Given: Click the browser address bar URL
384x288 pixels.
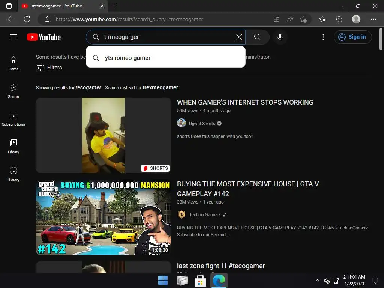Looking at the screenshot, I should pos(129,19).
